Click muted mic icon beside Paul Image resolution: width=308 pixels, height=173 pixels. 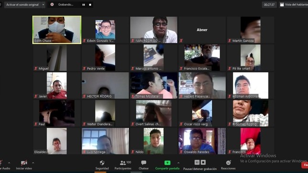(x=36, y=124)
